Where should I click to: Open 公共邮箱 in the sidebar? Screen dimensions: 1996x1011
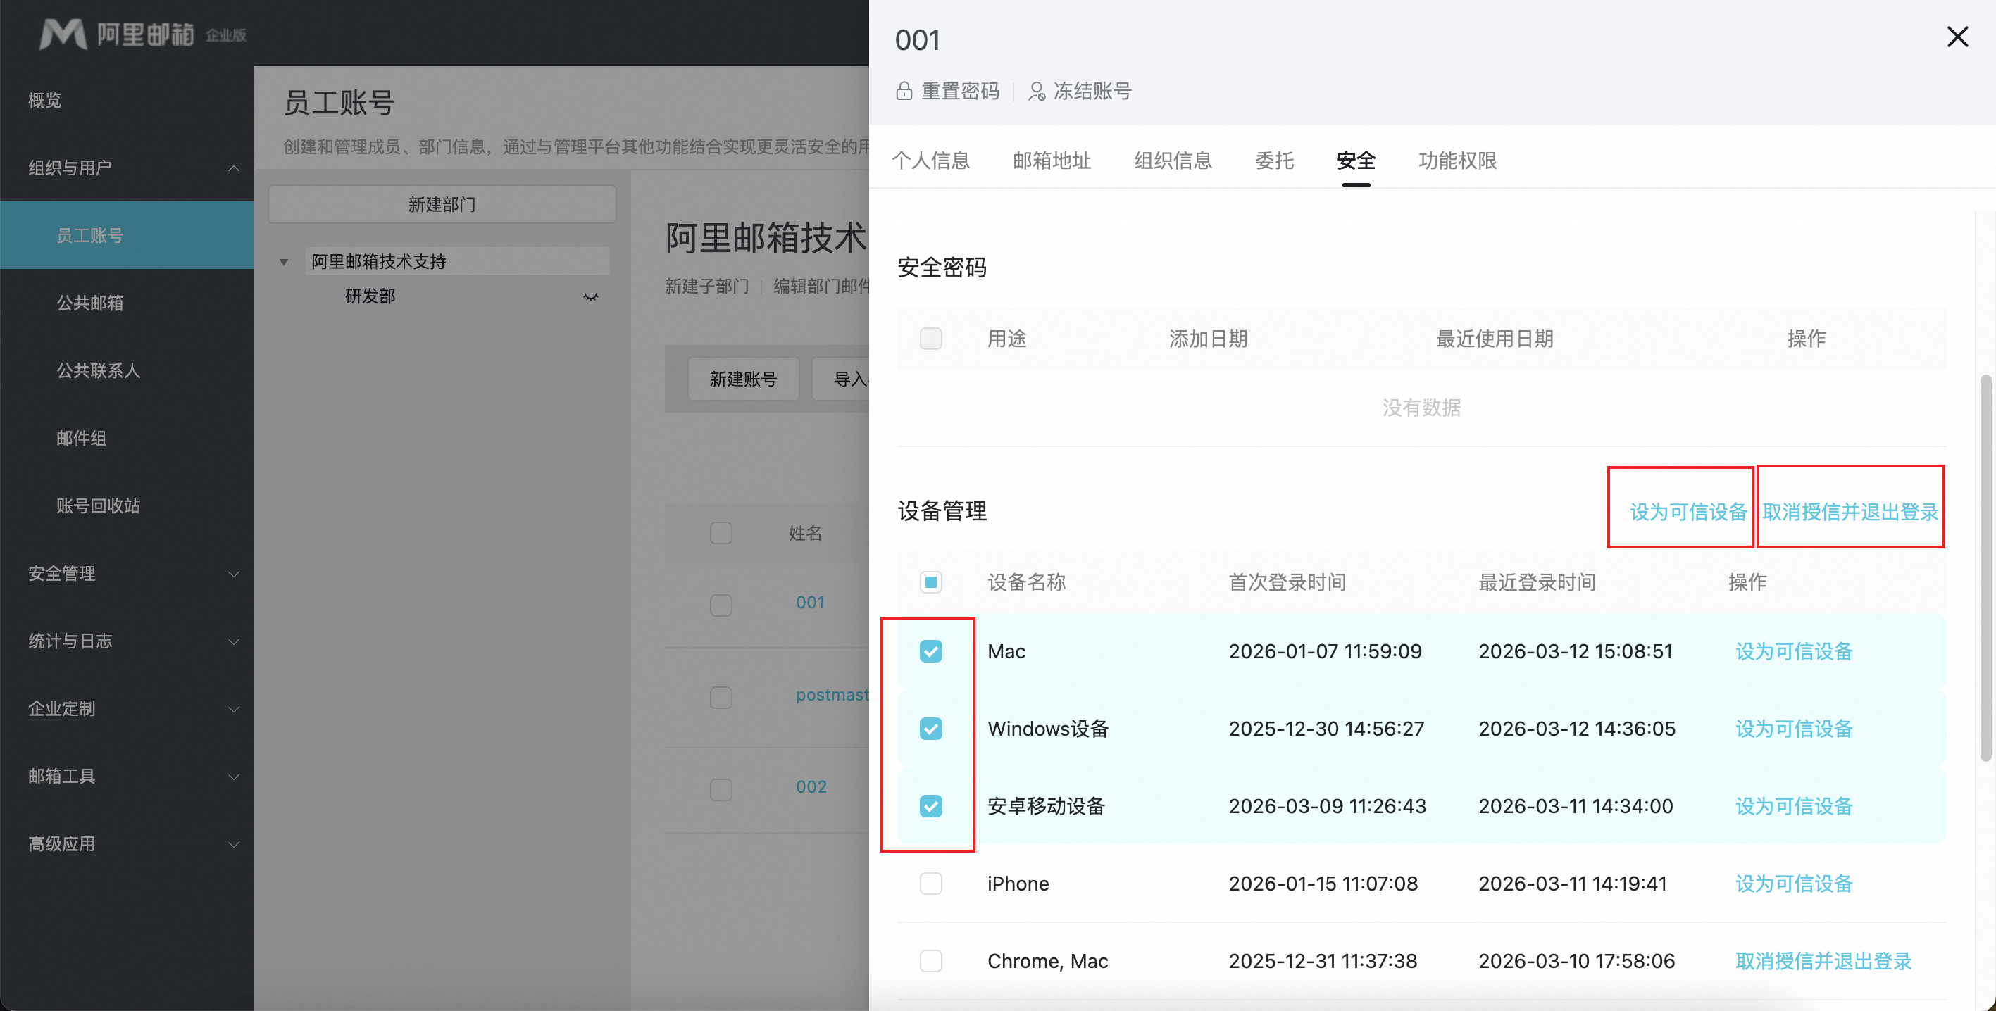90,303
